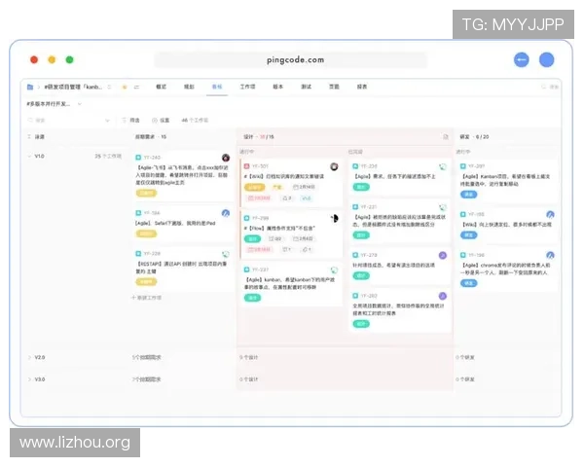Click purple avatar on the YF-273 card
The height and width of the screenshot is (467, 584).
click(x=443, y=255)
